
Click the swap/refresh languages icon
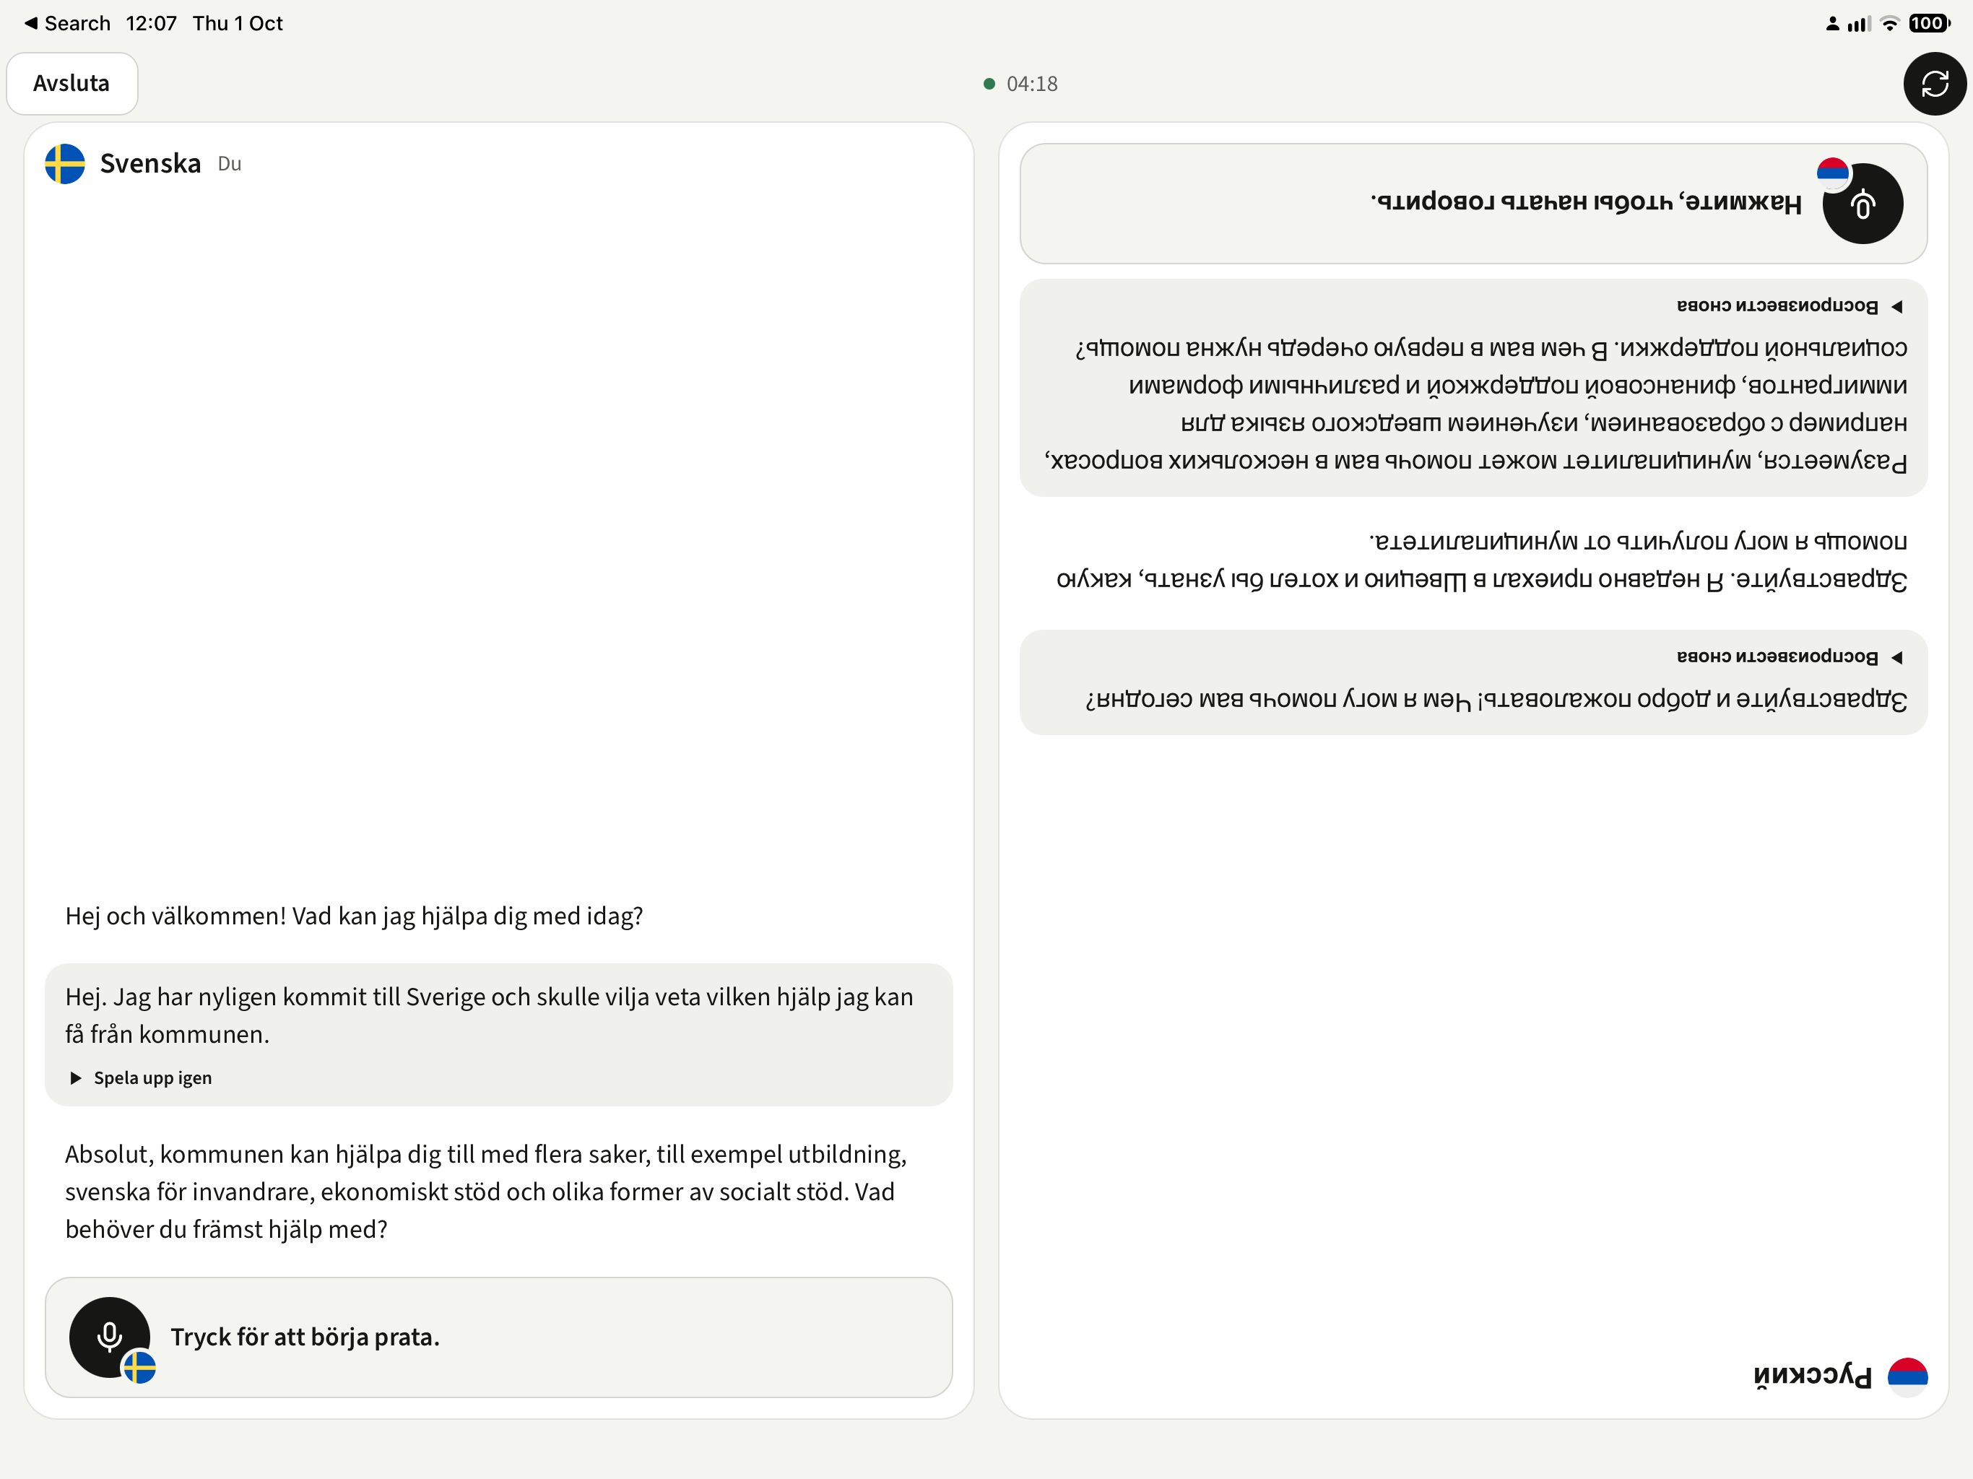coord(1935,84)
